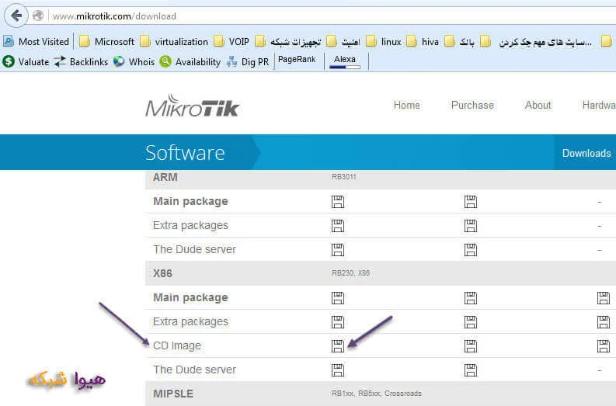Download X86 The Dude server, second column

pos(471,370)
